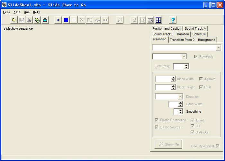Open the Direction dropdown
This screenshot has width=225, height=161.
180,97
